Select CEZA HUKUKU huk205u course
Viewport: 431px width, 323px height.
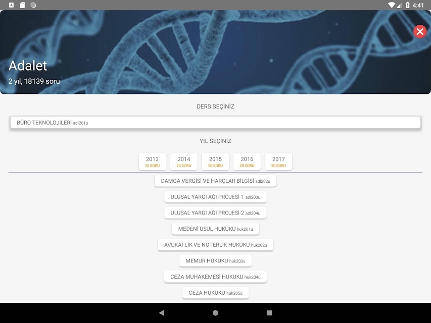tap(215, 293)
